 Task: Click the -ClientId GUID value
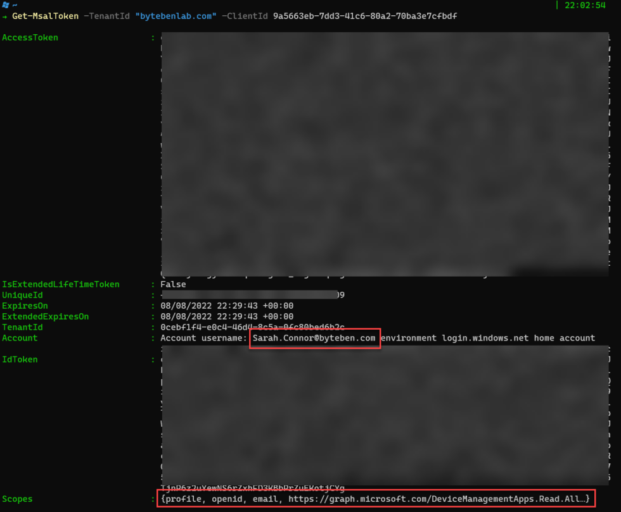pyautogui.click(x=365, y=16)
